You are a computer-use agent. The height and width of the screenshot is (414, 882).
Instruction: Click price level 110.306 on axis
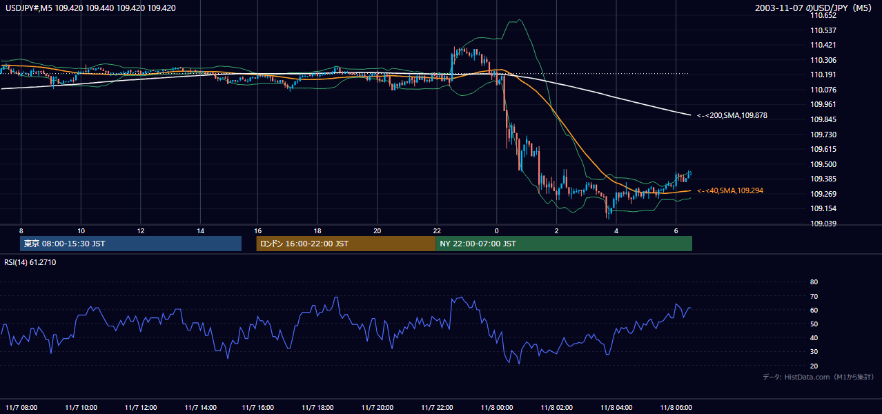click(x=823, y=60)
